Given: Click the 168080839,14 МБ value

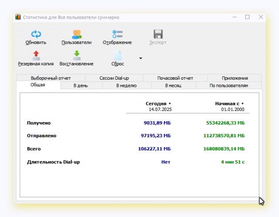Looking at the screenshot, I should coord(224,149).
